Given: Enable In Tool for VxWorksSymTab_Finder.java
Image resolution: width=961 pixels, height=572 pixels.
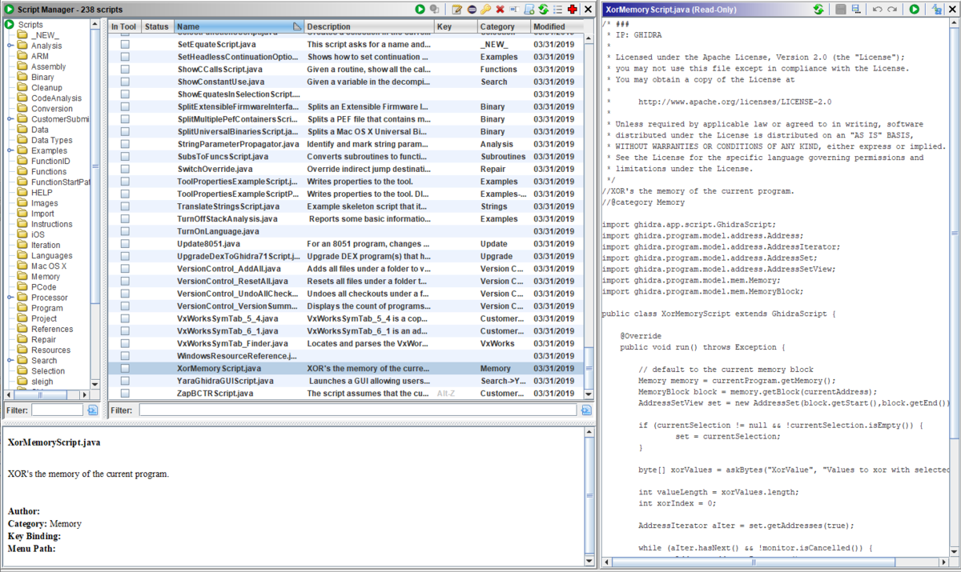Looking at the screenshot, I should click(125, 343).
